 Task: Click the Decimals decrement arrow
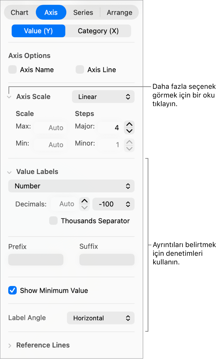click(x=85, y=207)
